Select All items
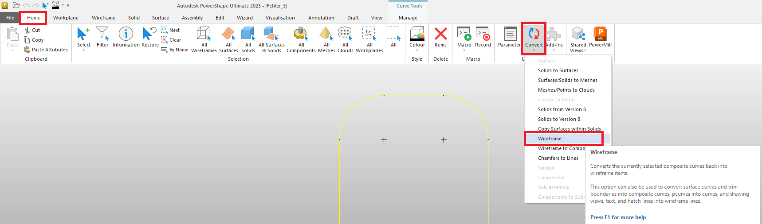Viewport: 762px width, 224px height. click(393, 37)
